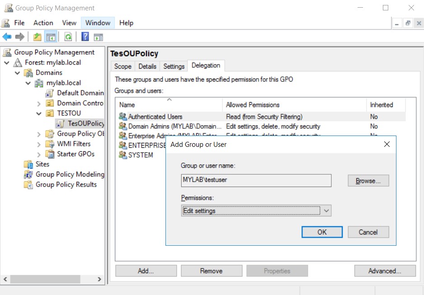Click the Group Policy Results icon
This screenshot has width=424, height=295.
point(28,184)
